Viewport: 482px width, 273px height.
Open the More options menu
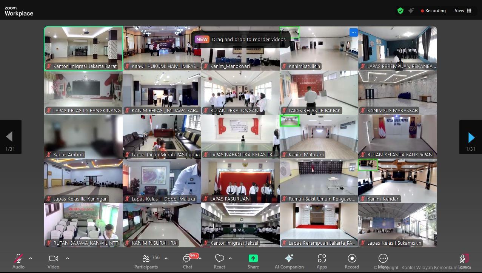[x=383, y=260]
